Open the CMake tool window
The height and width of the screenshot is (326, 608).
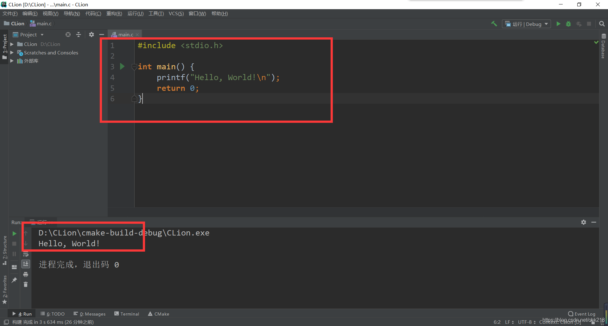[159, 314]
